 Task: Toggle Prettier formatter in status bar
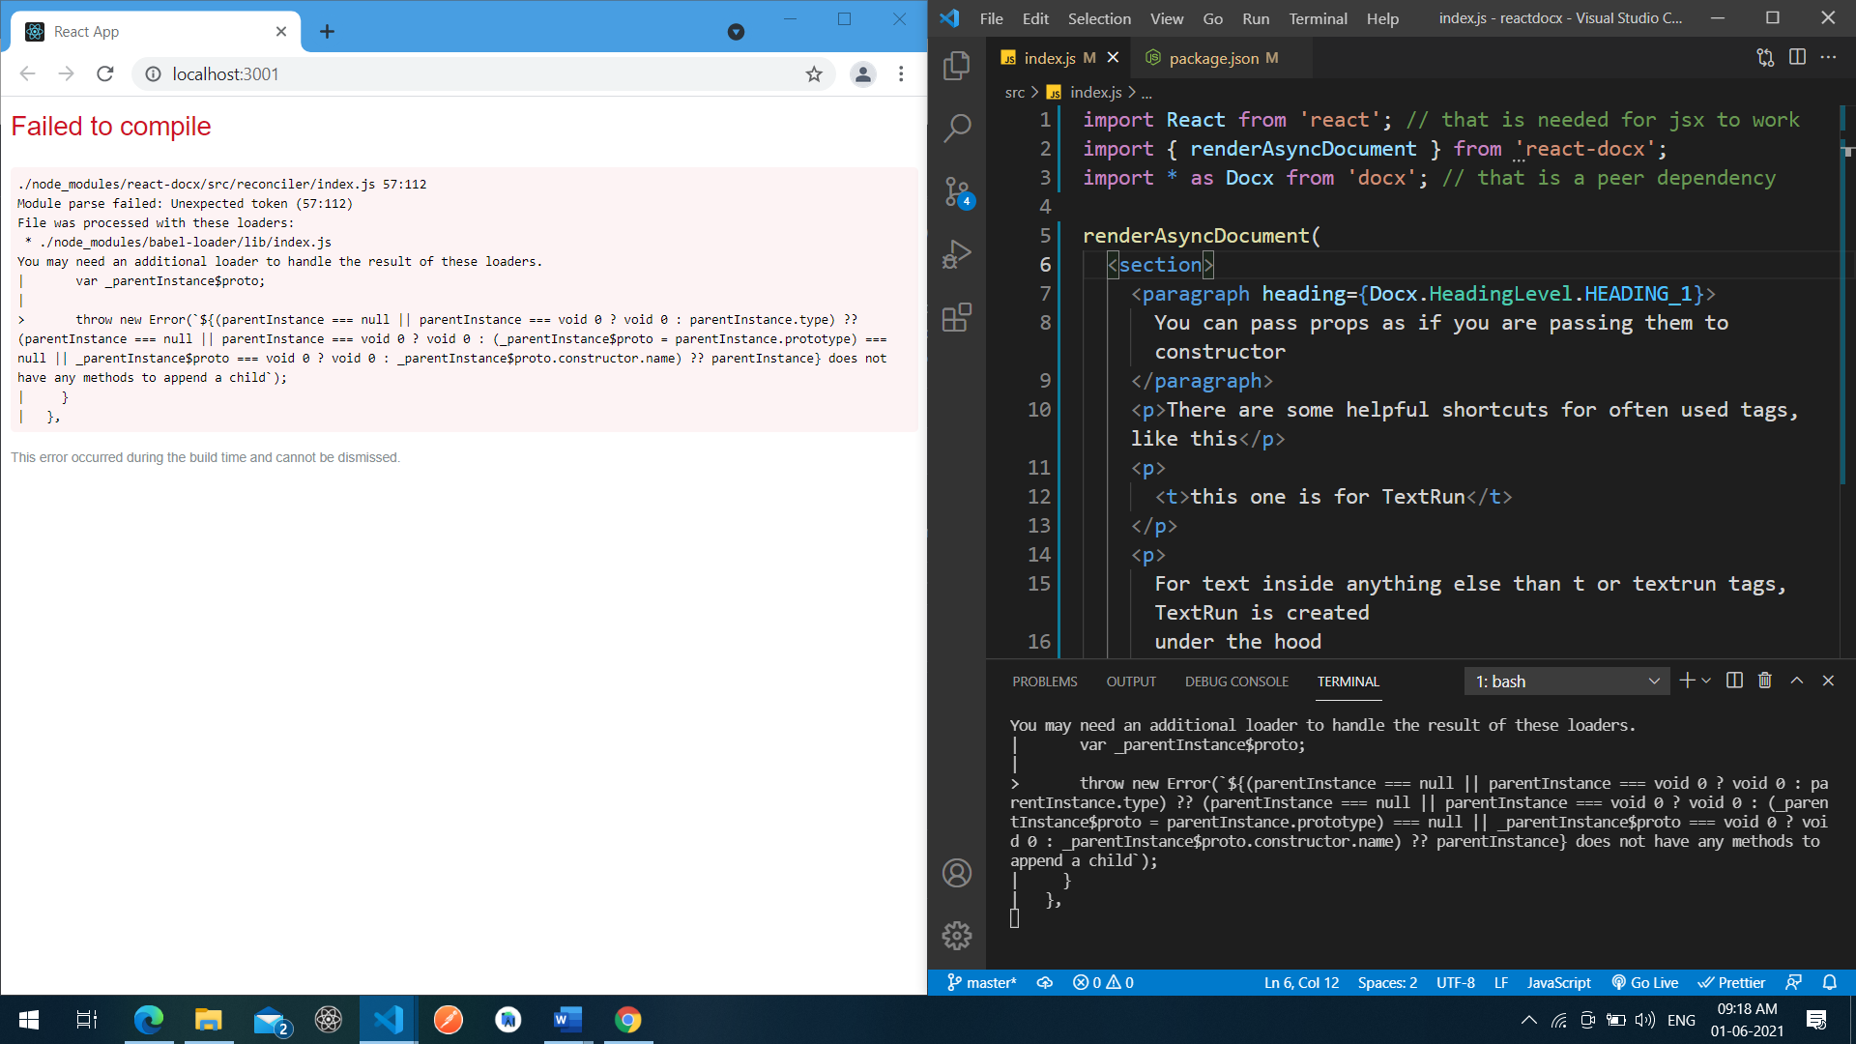point(1731,982)
